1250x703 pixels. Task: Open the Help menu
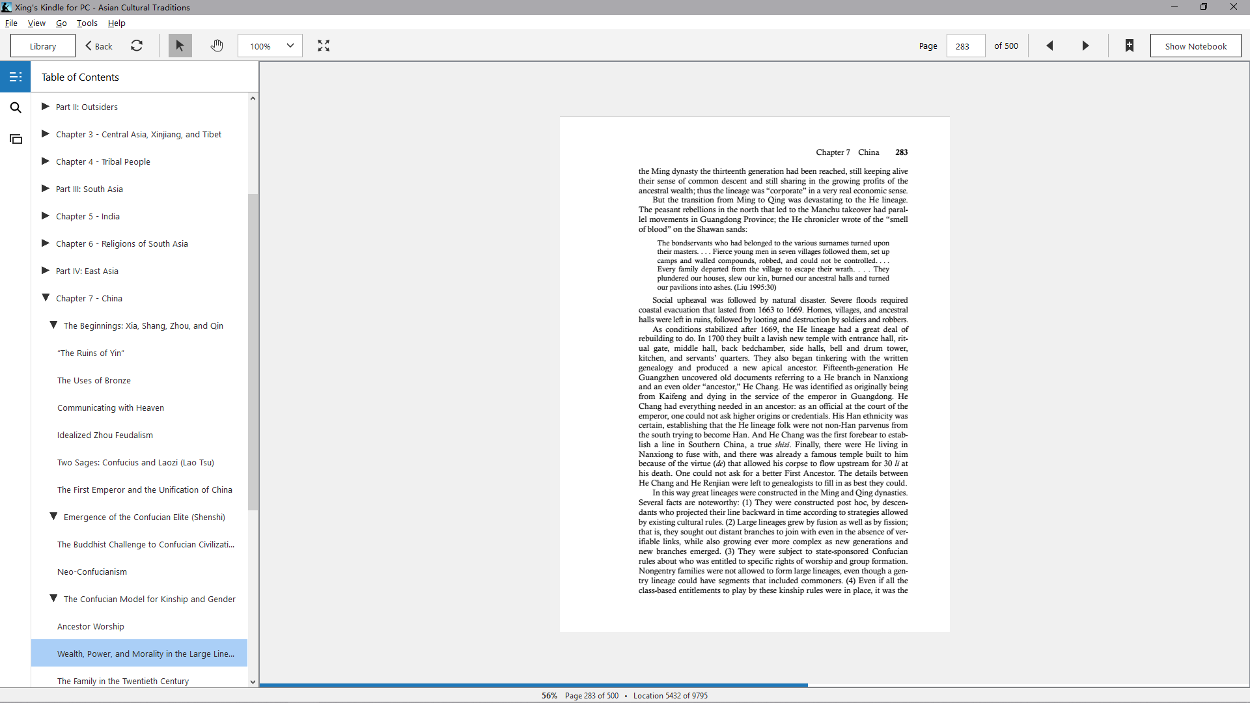point(117,23)
